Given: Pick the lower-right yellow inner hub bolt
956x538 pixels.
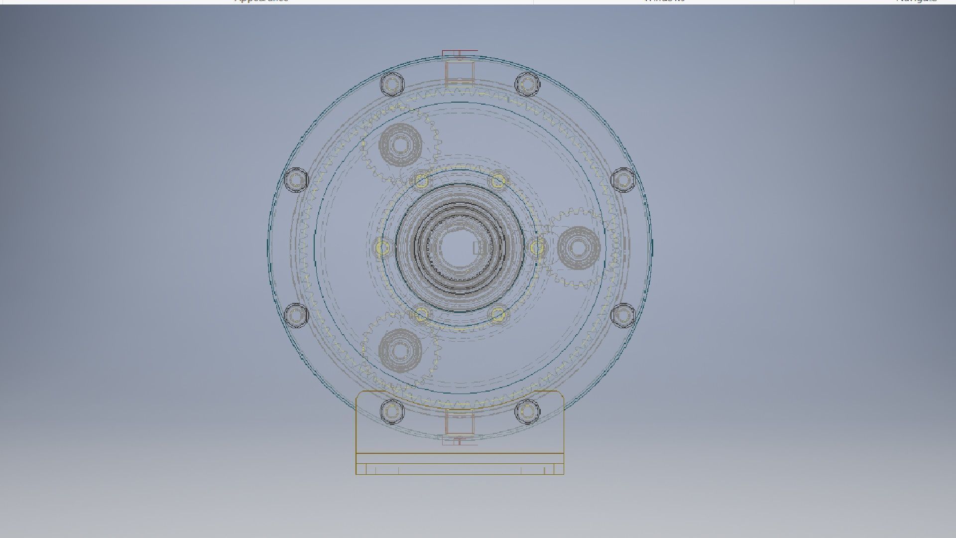Looking at the screenshot, I should click(x=498, y=314).
